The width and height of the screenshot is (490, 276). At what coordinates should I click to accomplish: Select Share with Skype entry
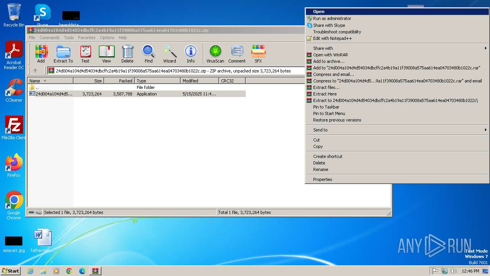coord(397,25)
